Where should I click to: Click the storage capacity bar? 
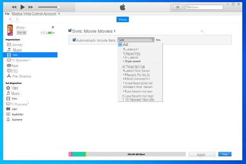tap(127, 154)
